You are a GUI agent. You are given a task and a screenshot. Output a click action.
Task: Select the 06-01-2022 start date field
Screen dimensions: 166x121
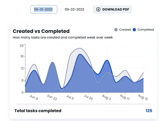pos(44,10)
